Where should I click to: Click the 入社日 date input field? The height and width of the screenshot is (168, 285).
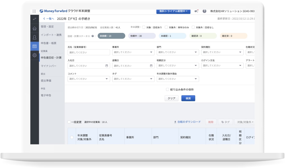(89, 65)
